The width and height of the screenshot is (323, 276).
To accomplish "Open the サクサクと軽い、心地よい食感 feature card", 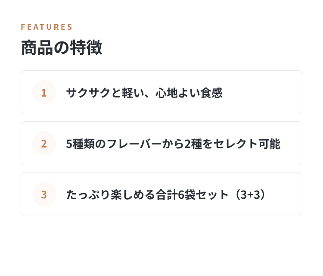I will [161, 92].
